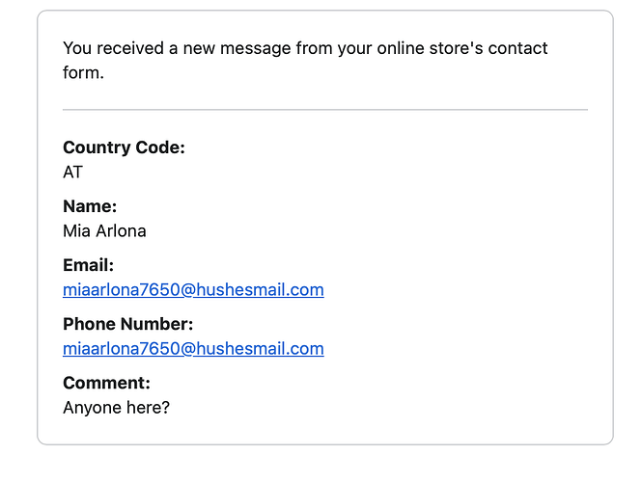Click the "Comment:" field label

[106, 383]
